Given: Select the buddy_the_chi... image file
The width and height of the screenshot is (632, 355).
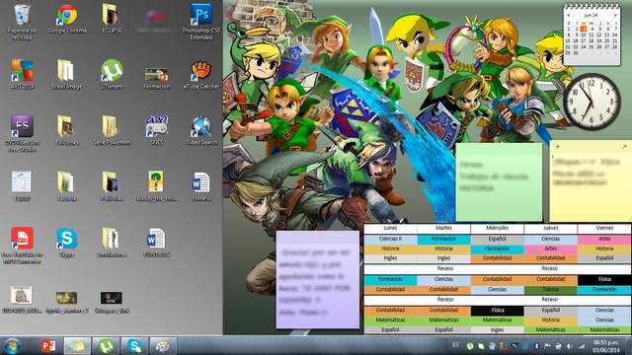Looking at the screenshot, I should pos(156,186).
